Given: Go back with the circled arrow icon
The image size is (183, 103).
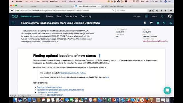Looking at the screenshot, I should click(13, 23).
